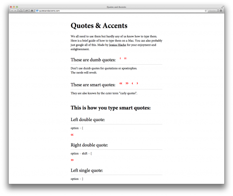Open the iCloud Tabs cloud icon
This screenshot has height=196, width=233.
click(x=21, y=11)
